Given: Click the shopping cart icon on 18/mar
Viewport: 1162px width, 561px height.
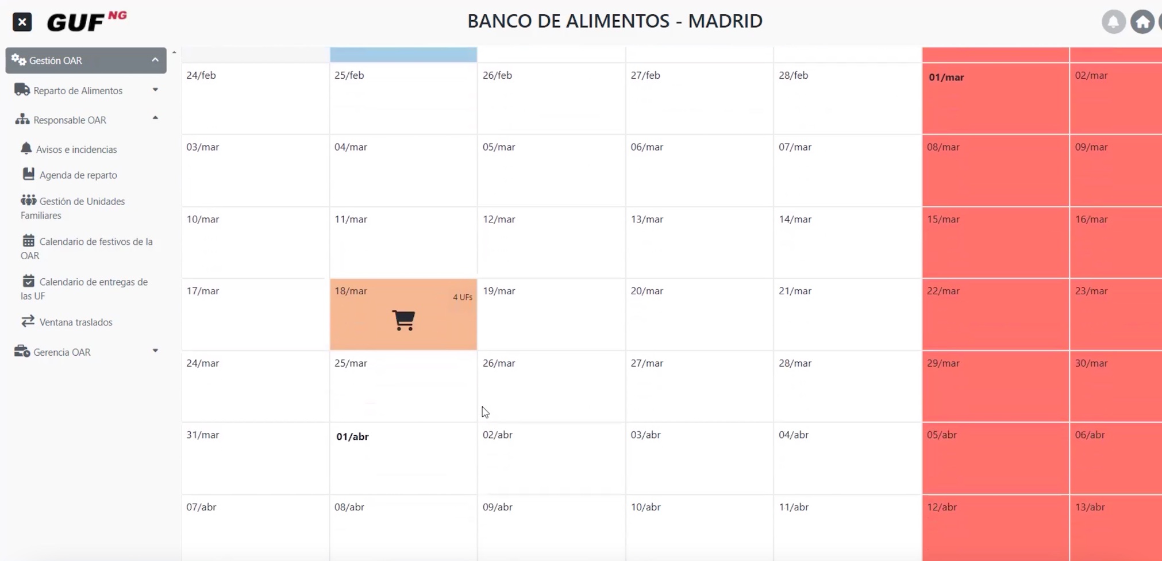Looking at the screenshot, I should (x=403, y=320).
